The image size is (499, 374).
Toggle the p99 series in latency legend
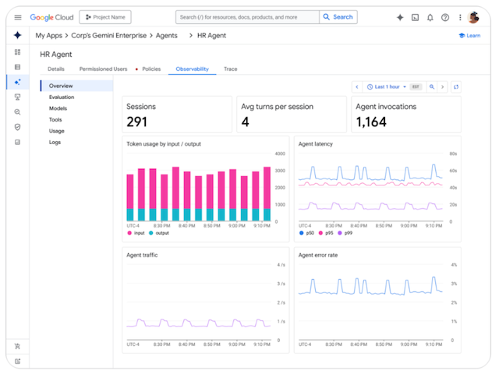click(x=345, y=233)
